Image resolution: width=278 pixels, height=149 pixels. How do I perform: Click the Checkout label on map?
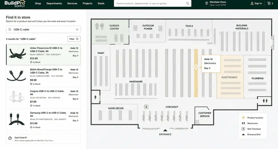click(172, 107)
